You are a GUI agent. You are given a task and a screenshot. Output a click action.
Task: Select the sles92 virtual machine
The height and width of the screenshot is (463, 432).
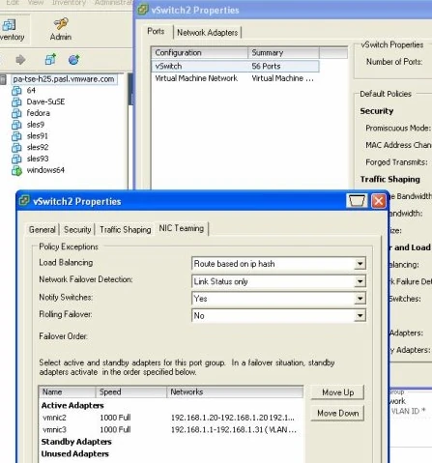click(x=38, y=147)
